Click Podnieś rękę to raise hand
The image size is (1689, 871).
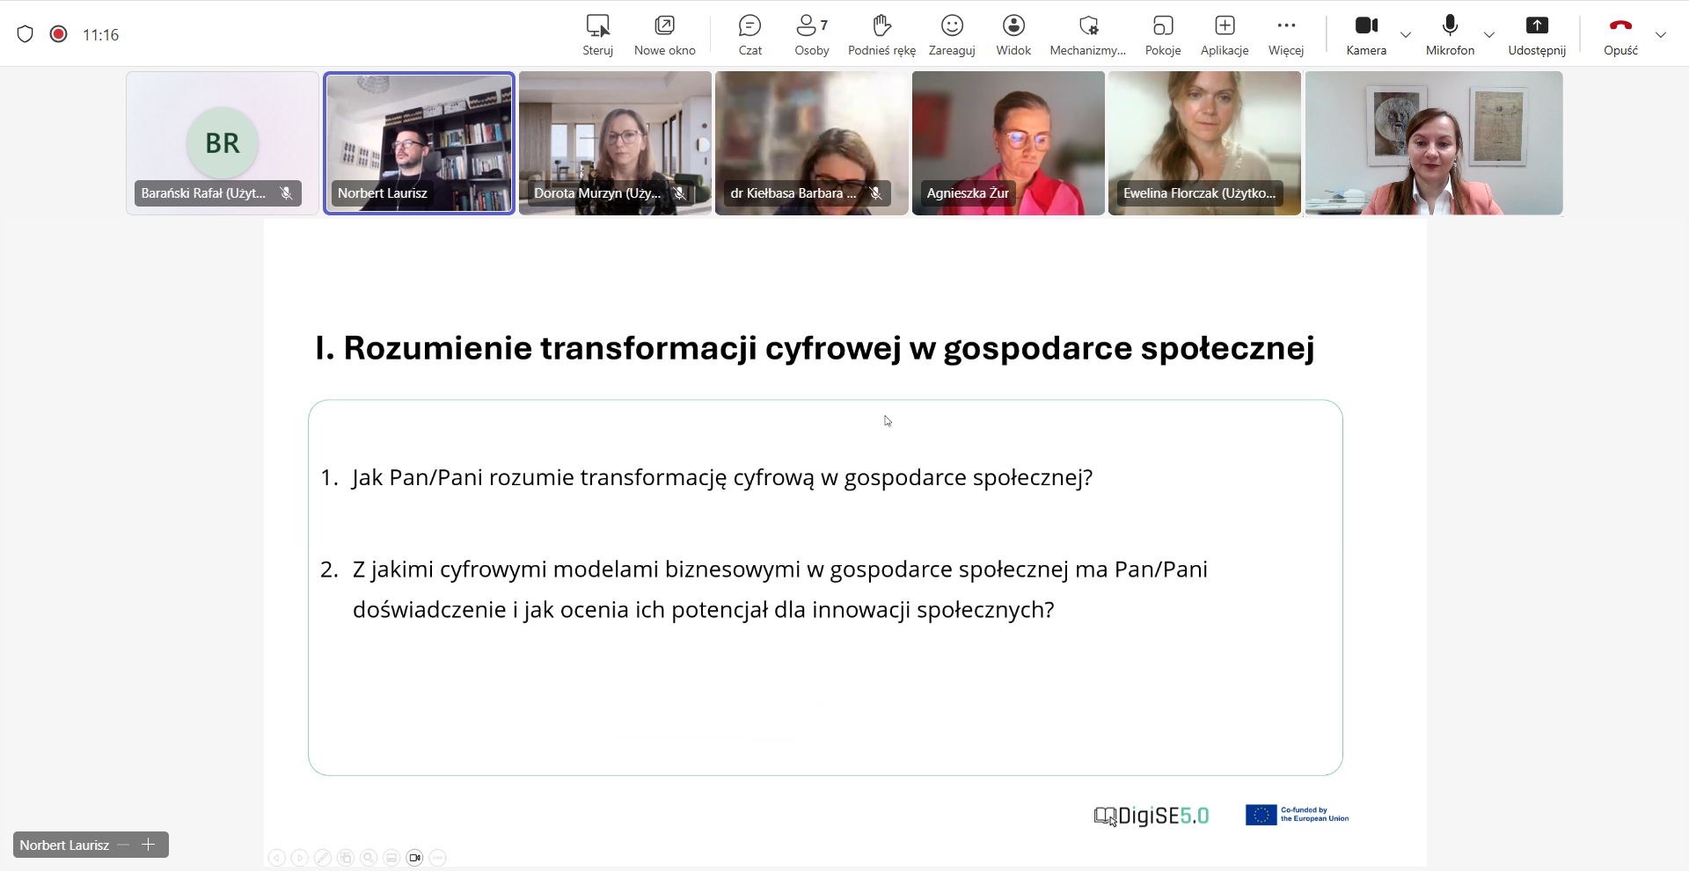pos(881,34)
